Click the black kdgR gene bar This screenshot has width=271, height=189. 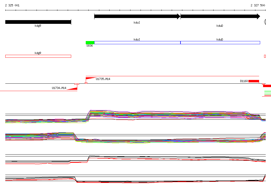[38, 22]
